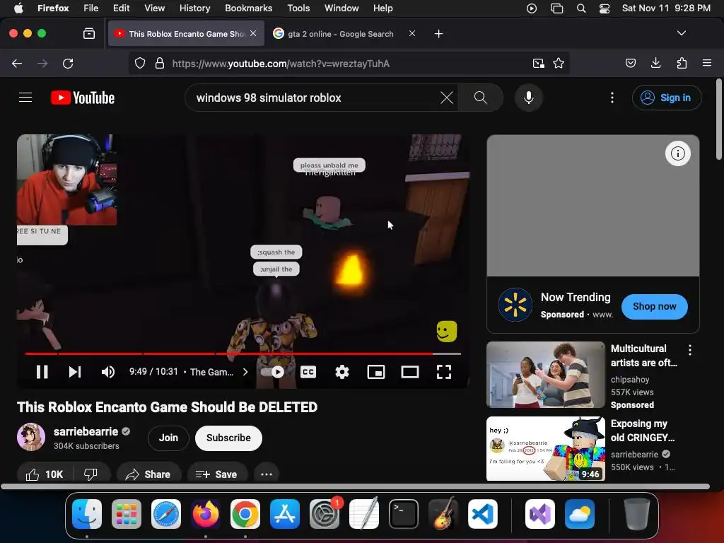Open YouTube hamburger guide menu
The width and height of the screenshot is (724, 543).
pyautogui.click(x=25, y=98)
